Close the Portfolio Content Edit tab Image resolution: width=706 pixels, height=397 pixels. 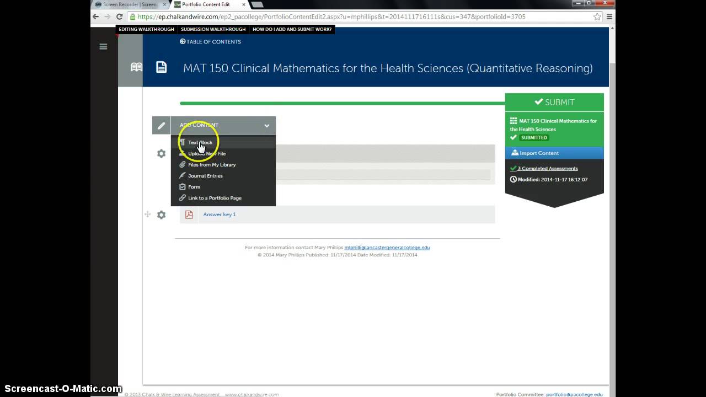click(x=244, y=4)
